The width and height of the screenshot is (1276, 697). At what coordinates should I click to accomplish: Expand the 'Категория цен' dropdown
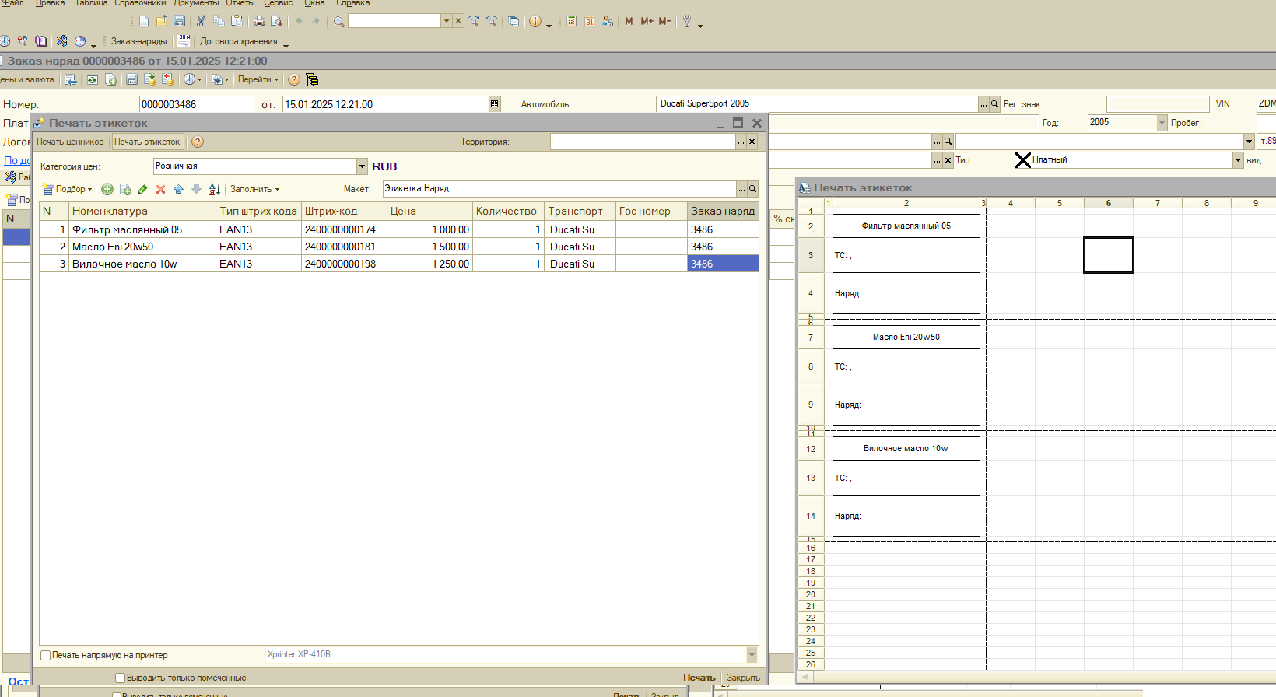coord(362,166)
